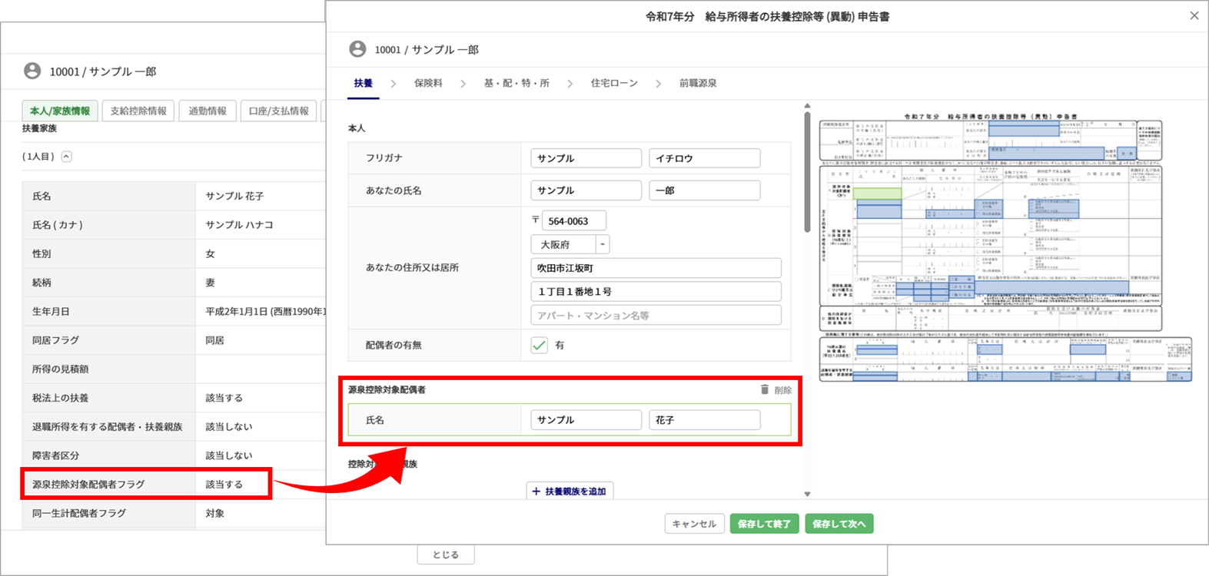1209x576 pixels.
Task: Switch to the 保険料 step tab
Action: point(428,83)
